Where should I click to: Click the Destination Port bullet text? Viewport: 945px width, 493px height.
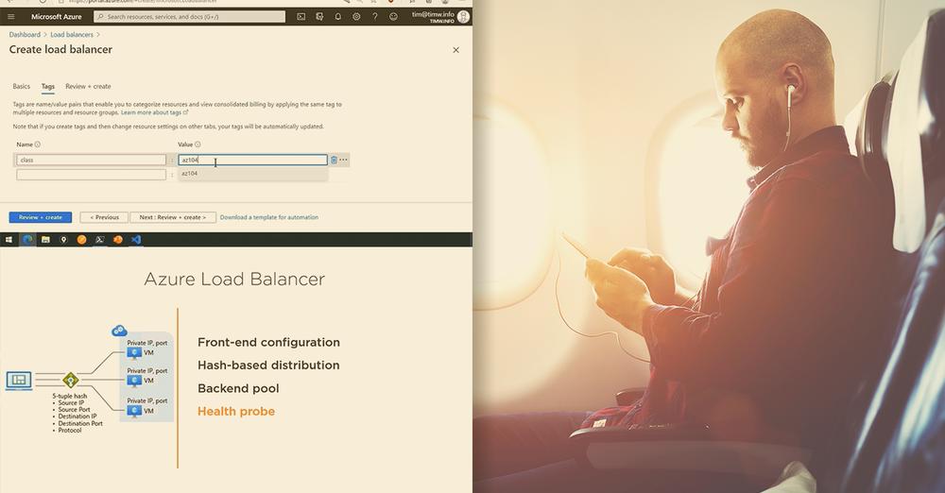[x=80, y=424]
